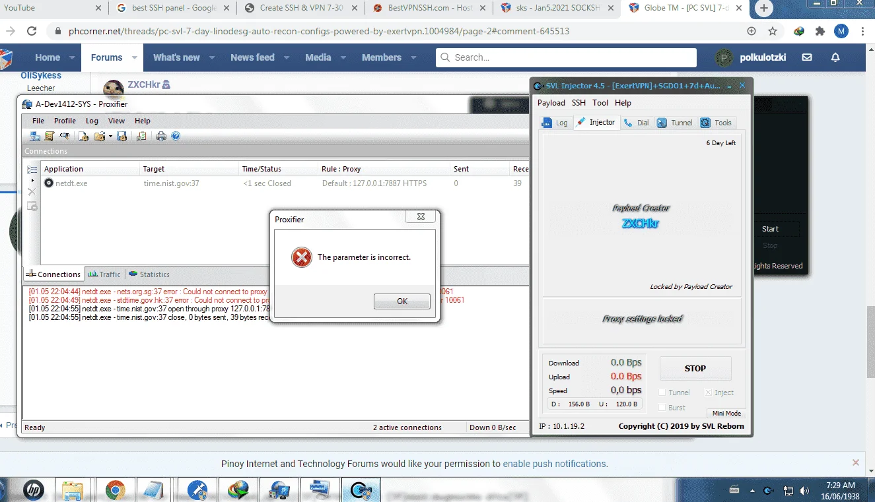Toggle the Tunnel checkbox in SVL Injector
The image size is (875, 502).
pyautogui.click(x=663, y=392)
